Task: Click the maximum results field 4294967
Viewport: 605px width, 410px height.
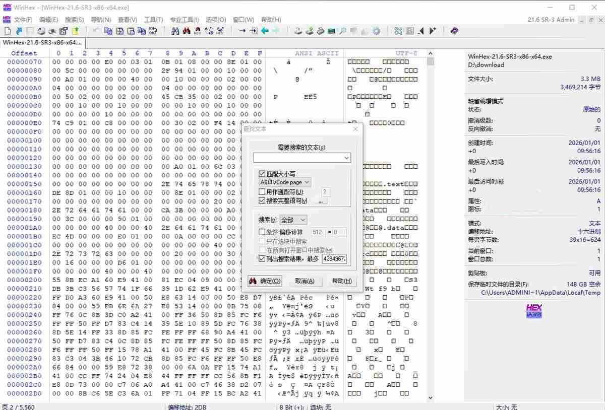Action: (x=334, y=259)
